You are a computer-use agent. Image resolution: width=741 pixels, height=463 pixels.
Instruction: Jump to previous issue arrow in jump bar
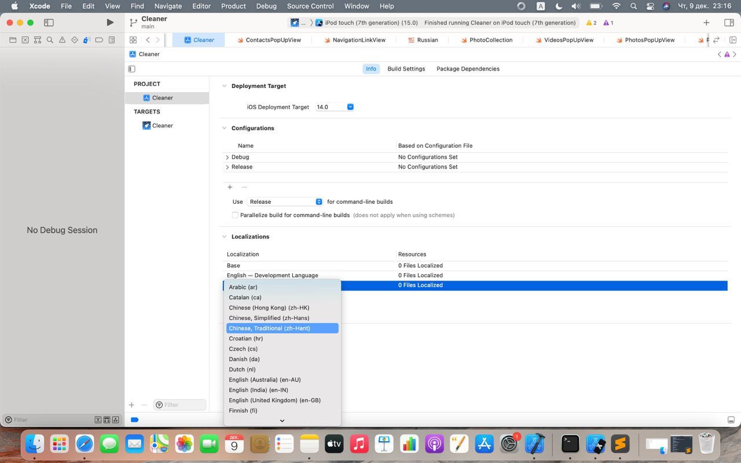(x=720, y=54)
